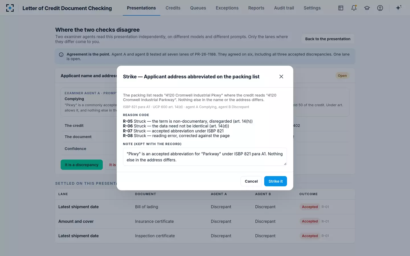This screenshot has width=410, height=256.
Task: Click the Accepted badge in the Inspection certificate row
Action: coord(310,236)
